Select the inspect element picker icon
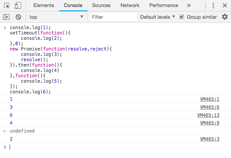Image resolution: width=231 pixels, height=158 pixels. (7, 5)
